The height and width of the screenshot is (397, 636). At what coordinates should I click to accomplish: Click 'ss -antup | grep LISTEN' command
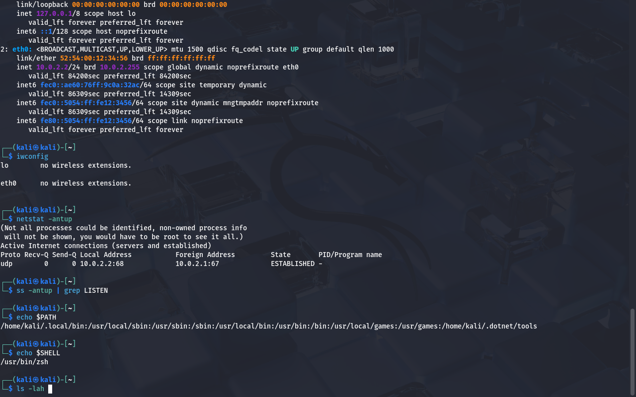point(62,290)
